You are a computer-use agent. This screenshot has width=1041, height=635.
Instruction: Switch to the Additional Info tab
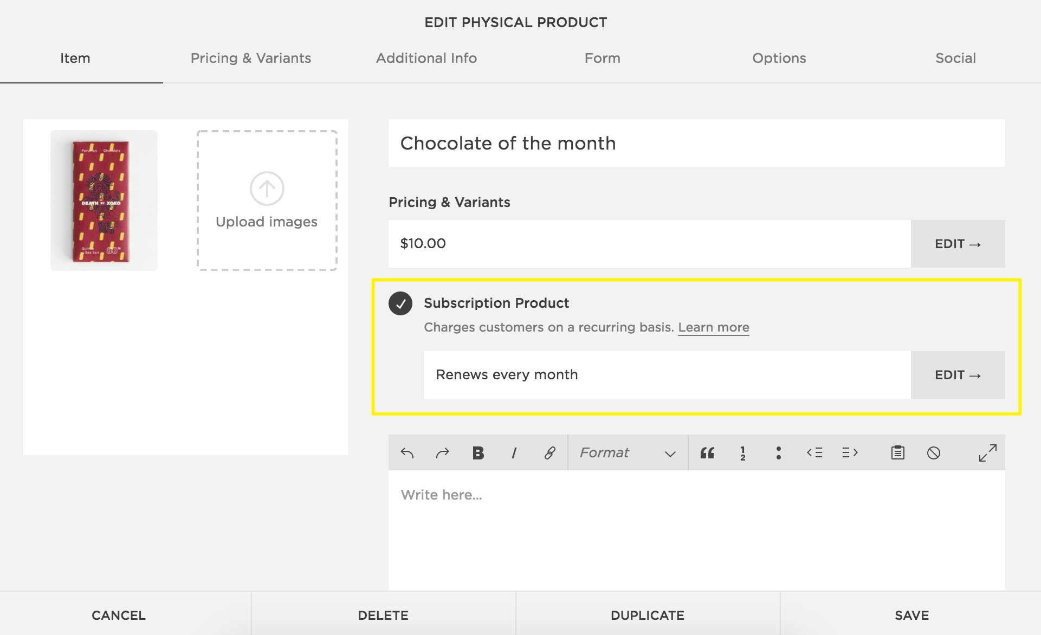pyautogui.click(x=426, y=58)
